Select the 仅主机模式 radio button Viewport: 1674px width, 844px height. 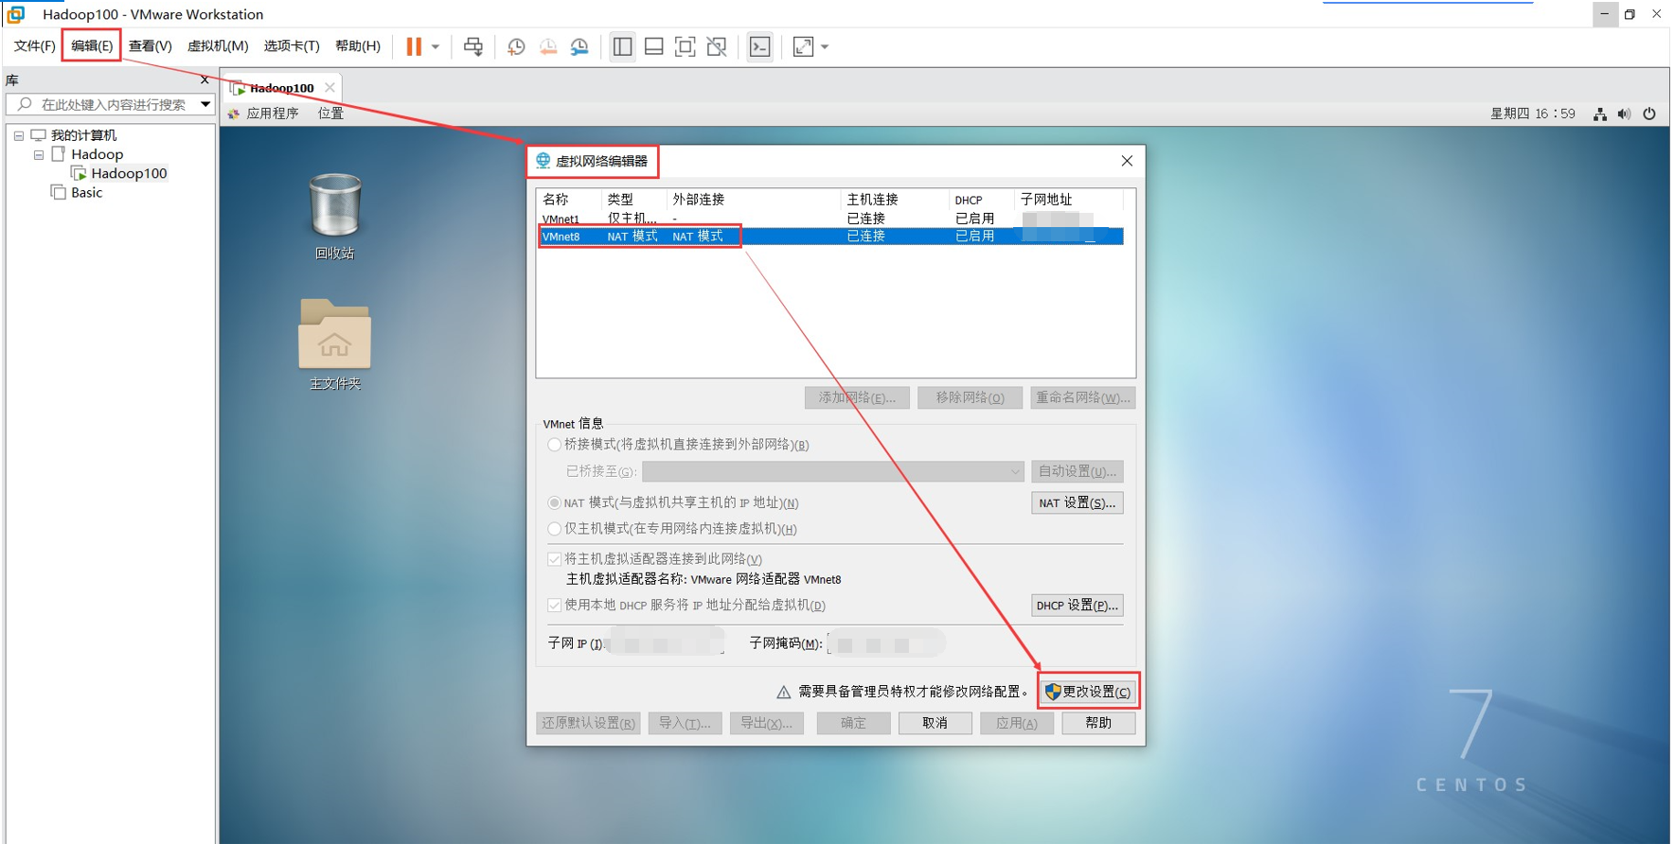(x=555, y=529)
